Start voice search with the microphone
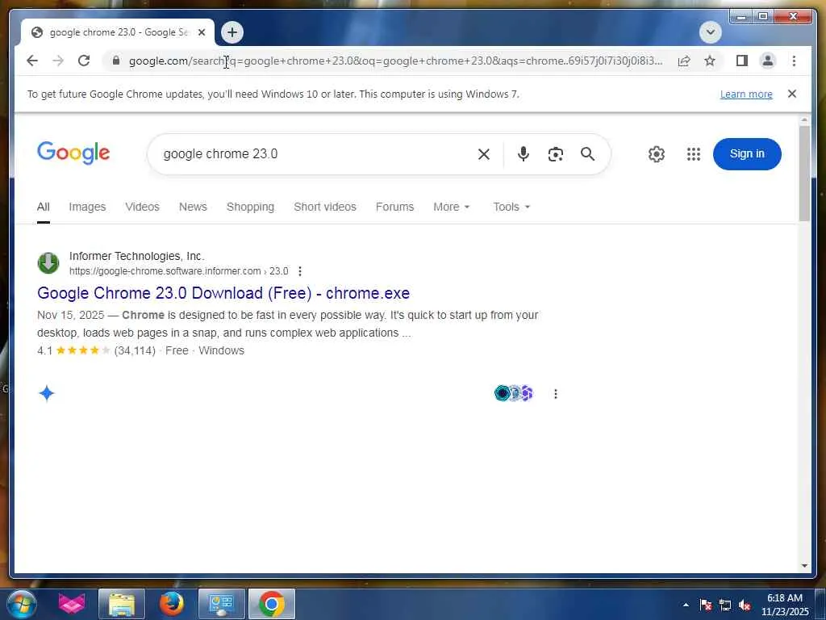Image resolution: width=826 pixels, height=620 pixels. pos(523,154)
